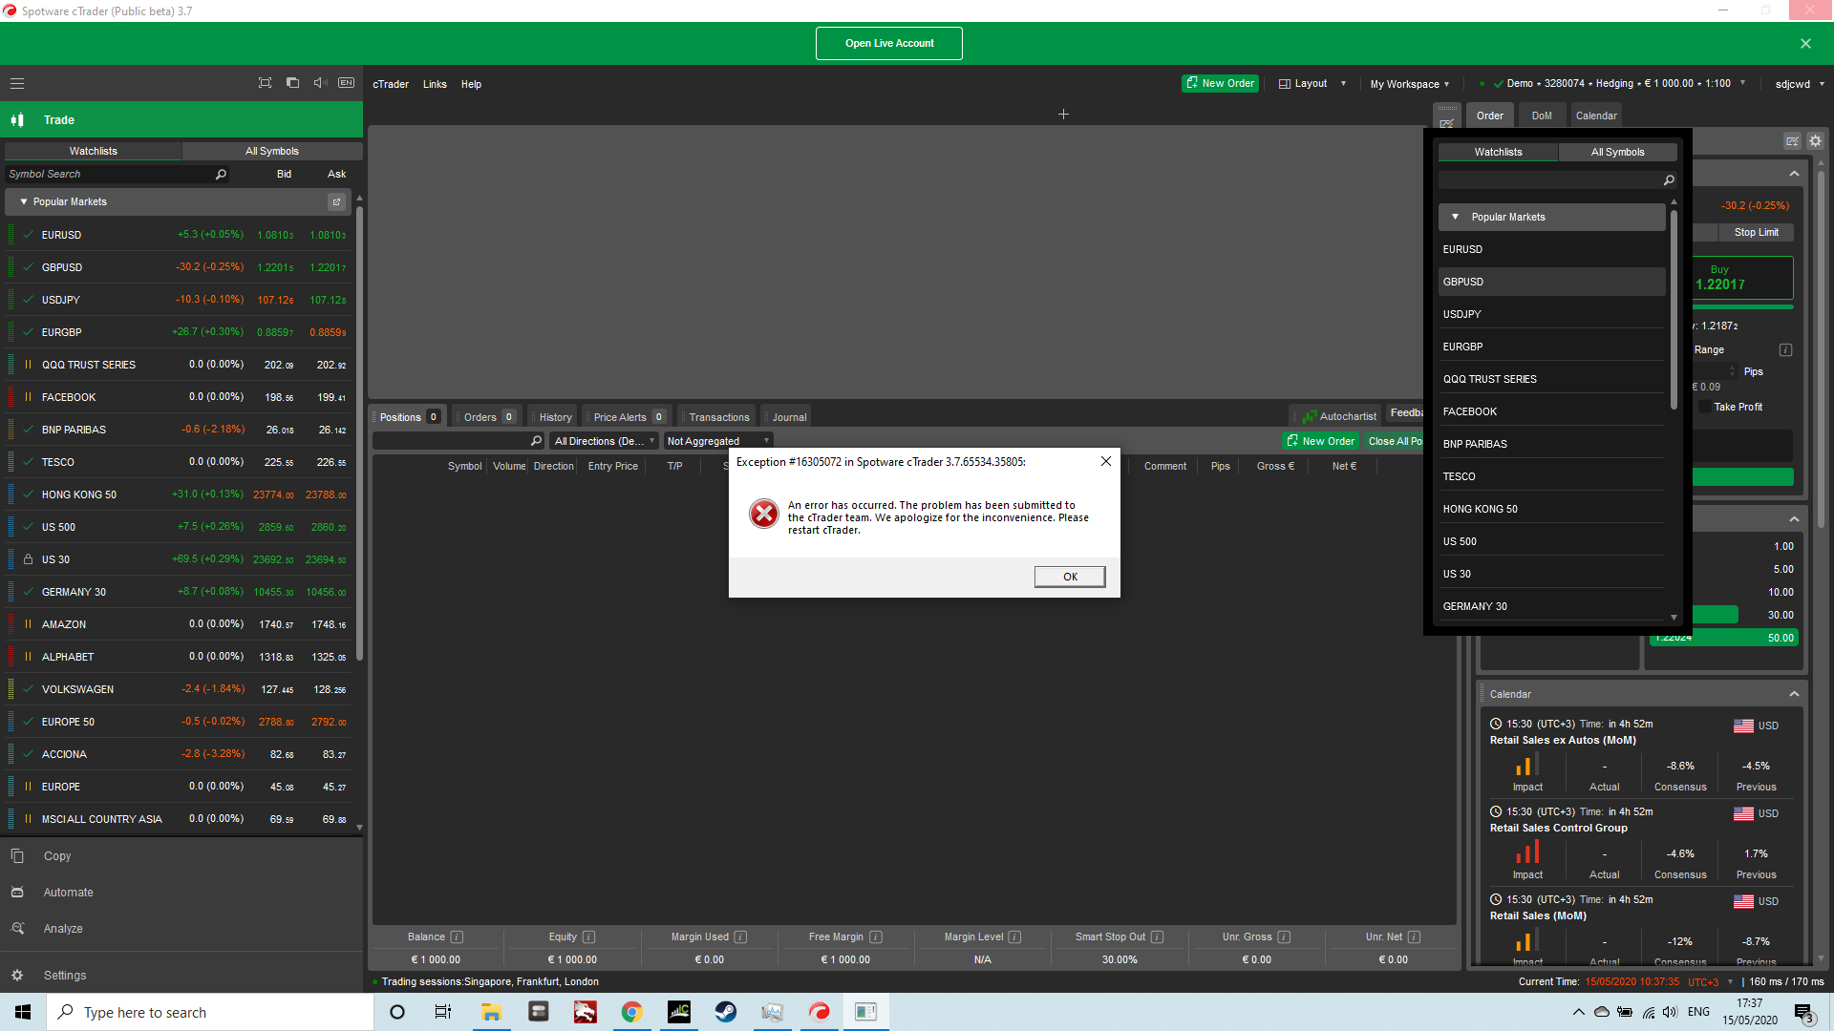Image resolution: width=1834 pixels, height=1031 pixels.
Task: Open the Transactions tab
Action: 718,417
